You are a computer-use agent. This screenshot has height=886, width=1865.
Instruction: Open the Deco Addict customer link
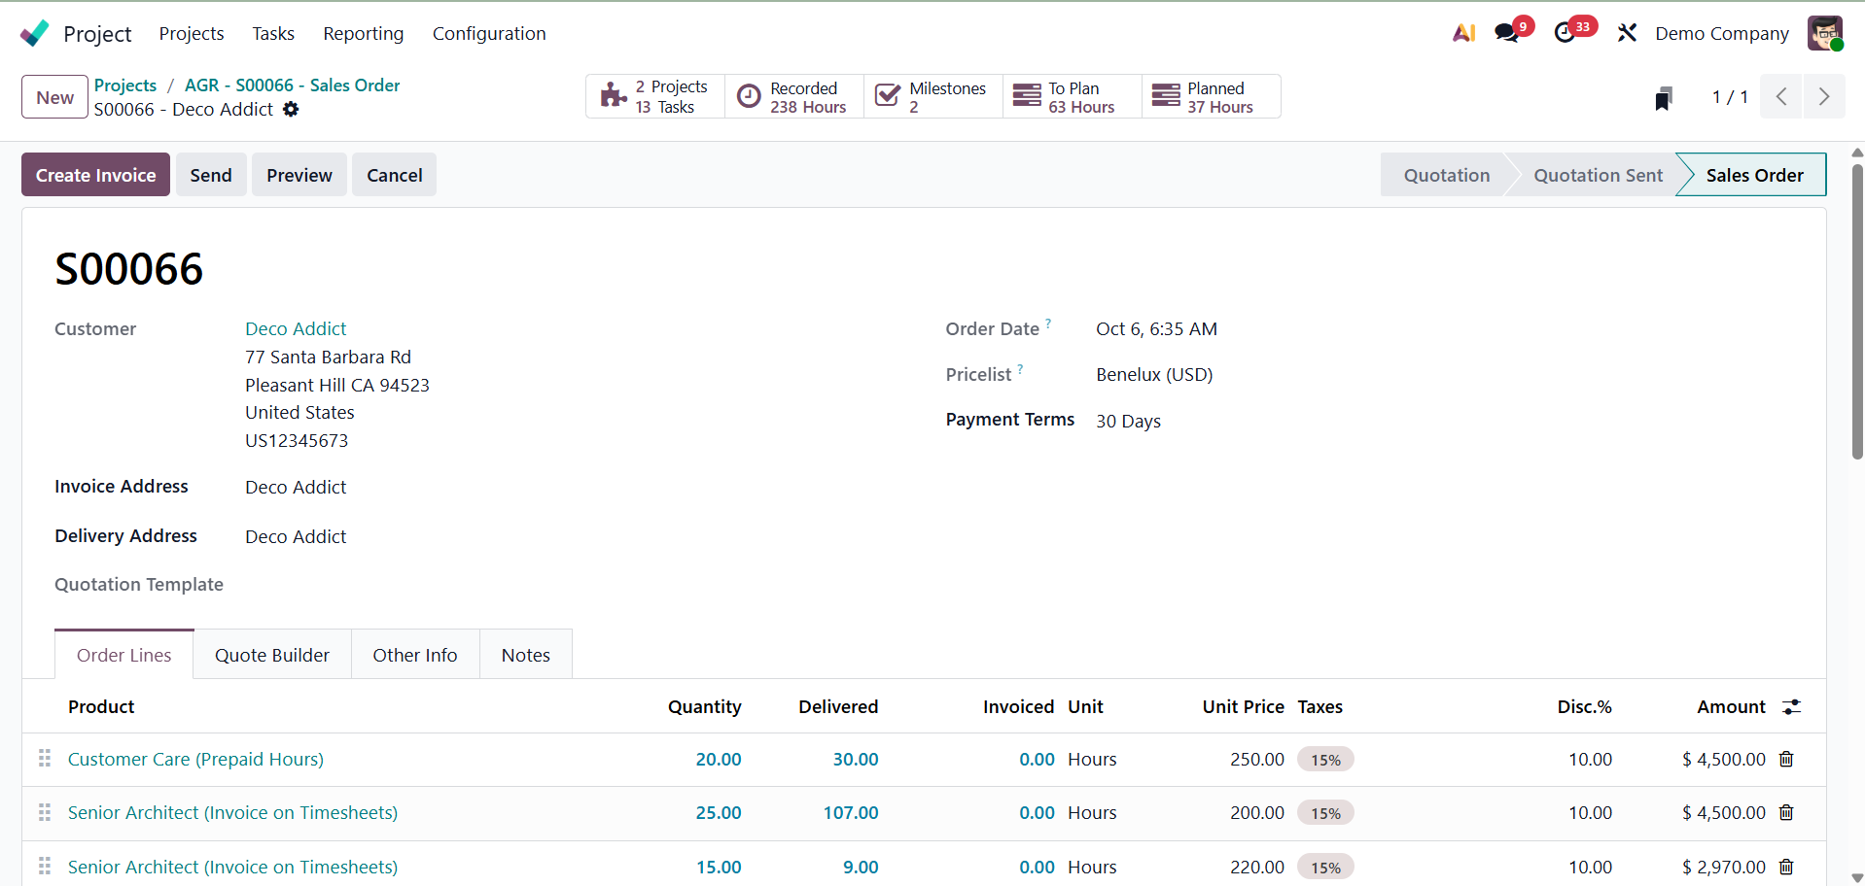click(x=296, y=329)
